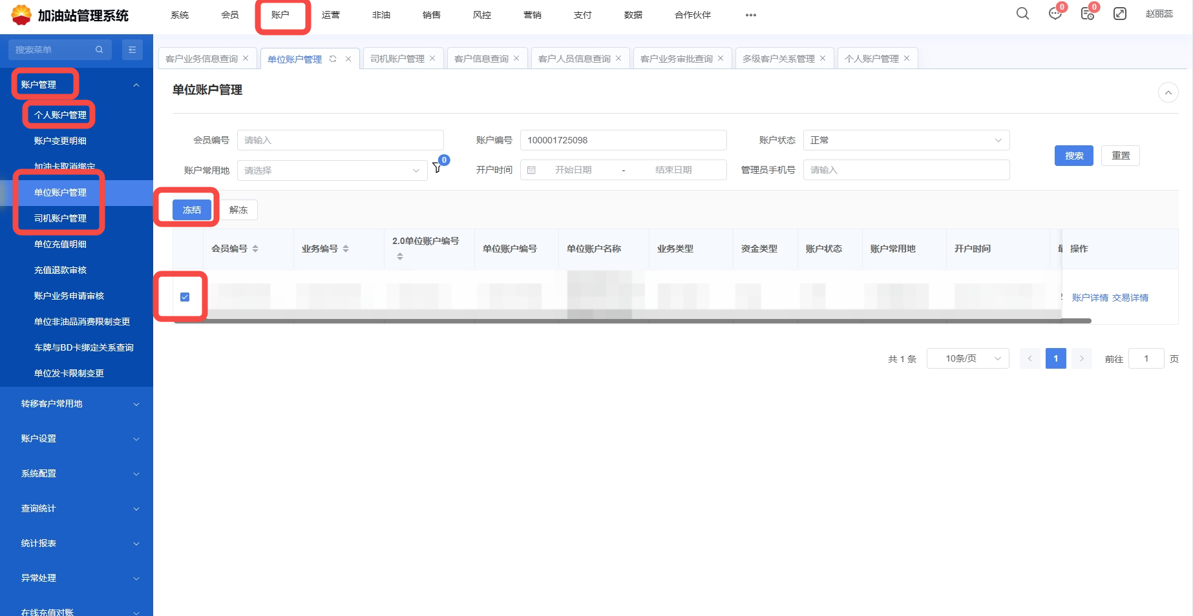Click the 会员编号 input field
This screenshot has height=616, width=1193.
340,140
